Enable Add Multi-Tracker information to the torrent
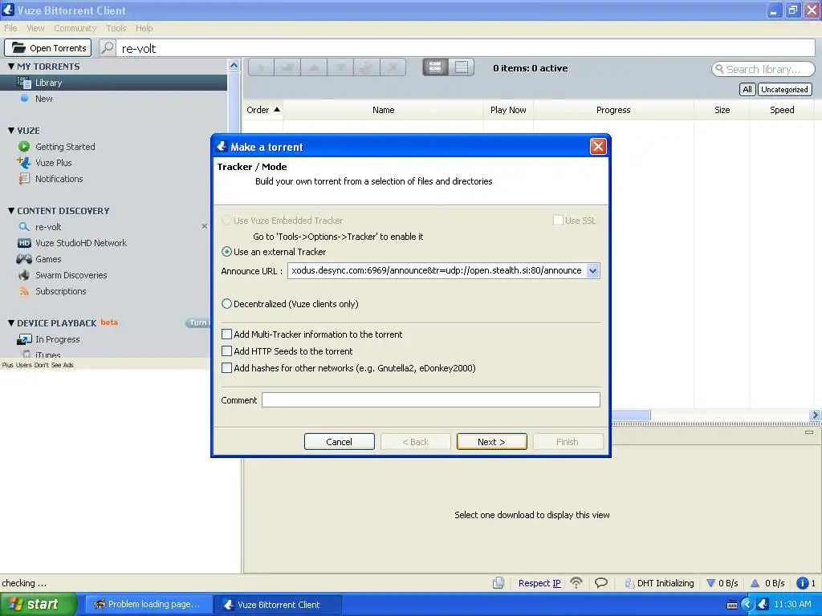This screenshot has height=616, width=822. [226, 334]
